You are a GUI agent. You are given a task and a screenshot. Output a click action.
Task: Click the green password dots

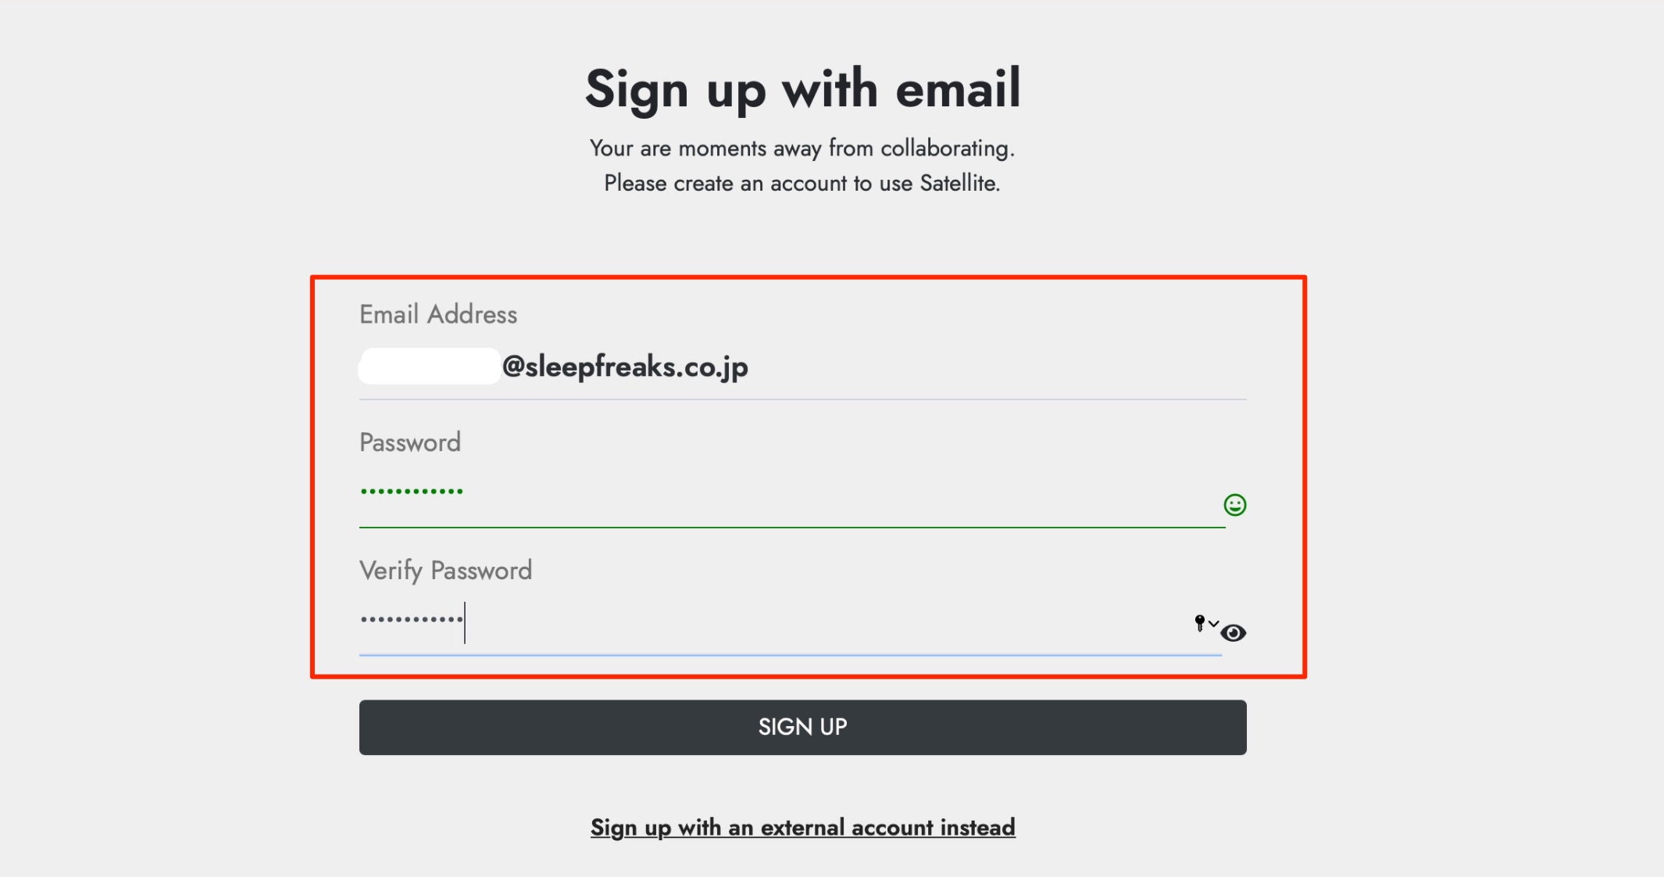(412, 491)
